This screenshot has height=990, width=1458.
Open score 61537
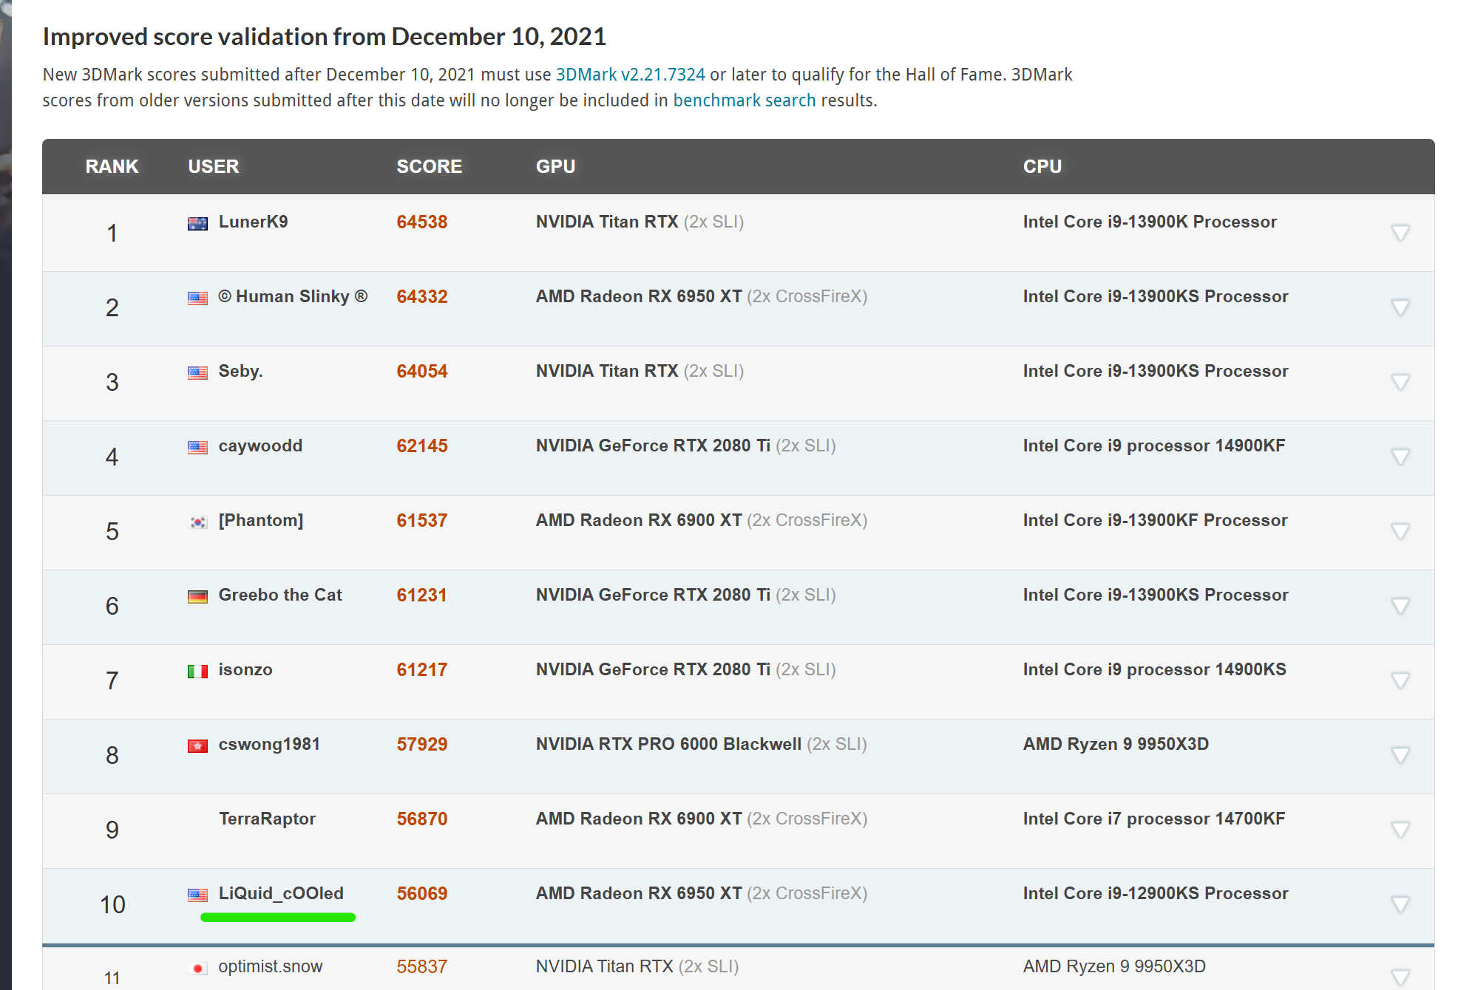(422, 520)
